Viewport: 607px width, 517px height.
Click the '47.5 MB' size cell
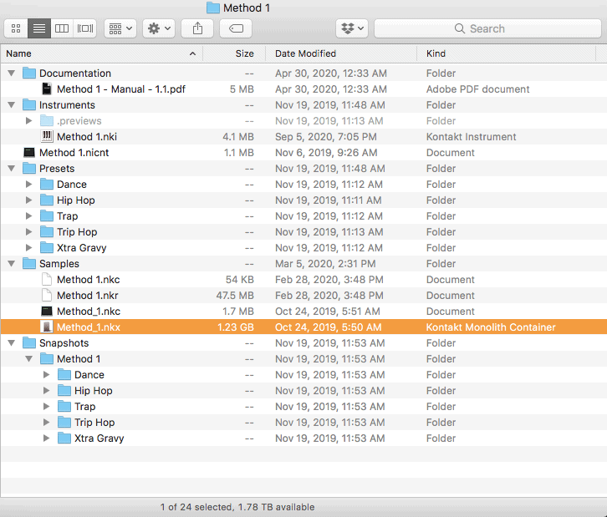coord(235,295)
